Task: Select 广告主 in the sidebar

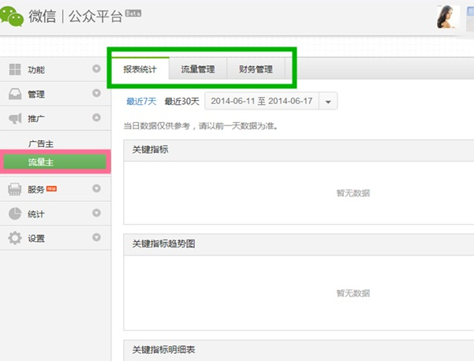Action: (41, 144)
